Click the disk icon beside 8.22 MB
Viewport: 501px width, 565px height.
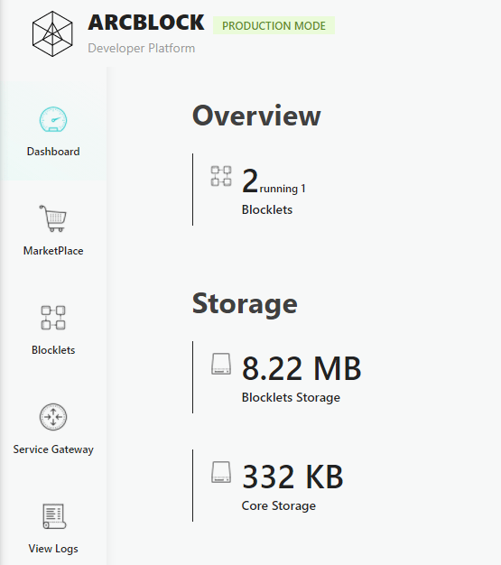pos(221,364)
